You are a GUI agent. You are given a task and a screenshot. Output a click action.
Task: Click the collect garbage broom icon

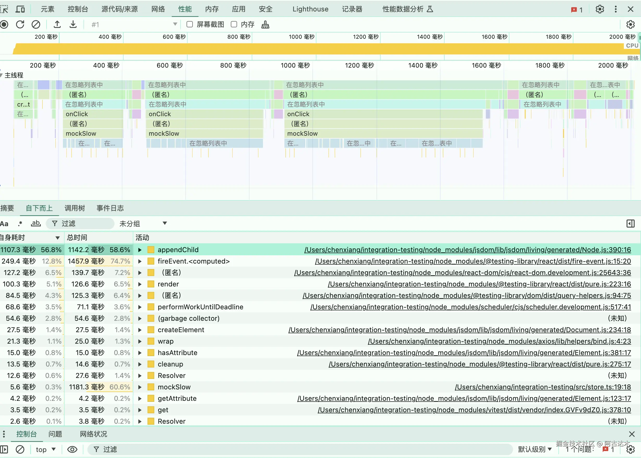265,25
